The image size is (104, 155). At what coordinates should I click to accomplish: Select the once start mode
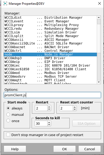coord(8,121)
